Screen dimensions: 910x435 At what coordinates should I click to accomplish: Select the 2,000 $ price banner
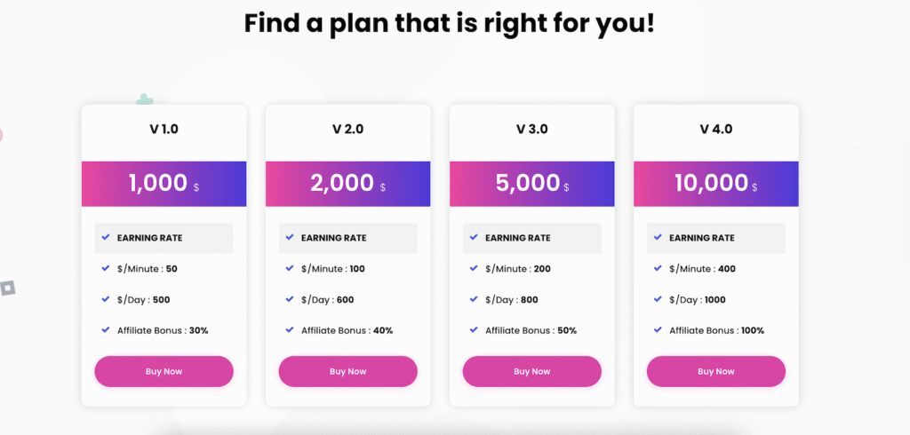pos(347,184)
